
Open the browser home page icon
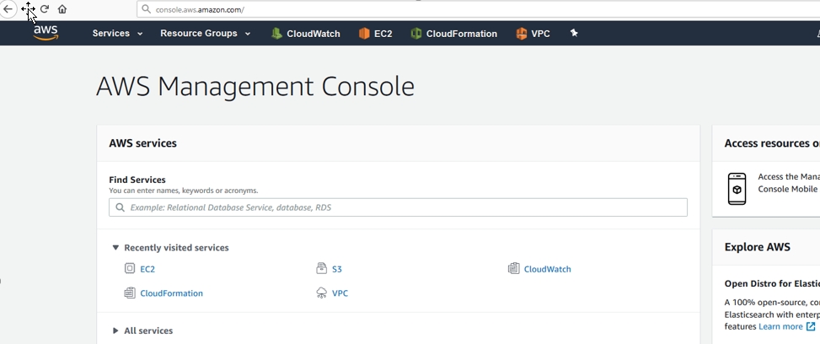tap(62, 9)
